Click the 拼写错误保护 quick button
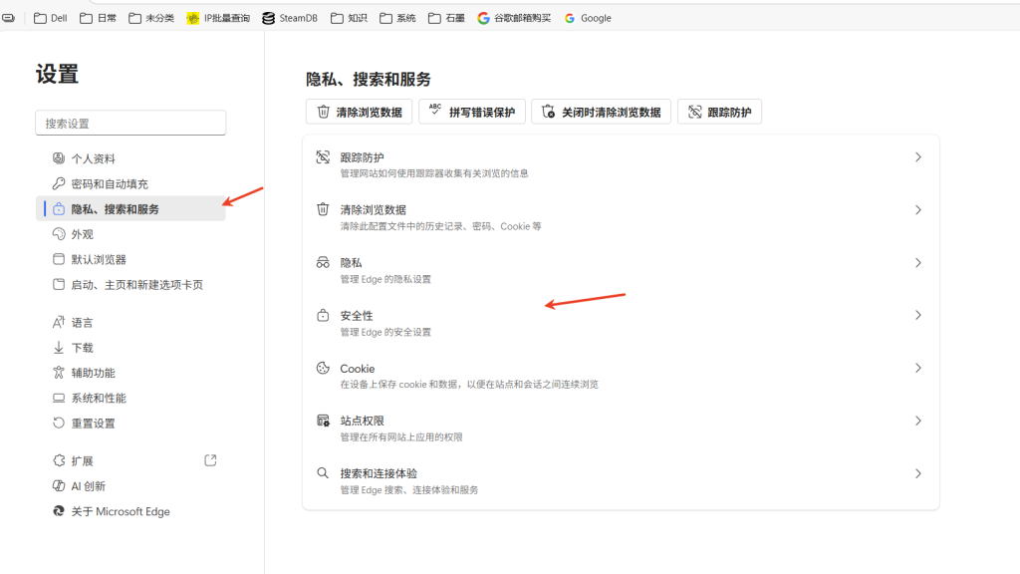 coord(472,112)
